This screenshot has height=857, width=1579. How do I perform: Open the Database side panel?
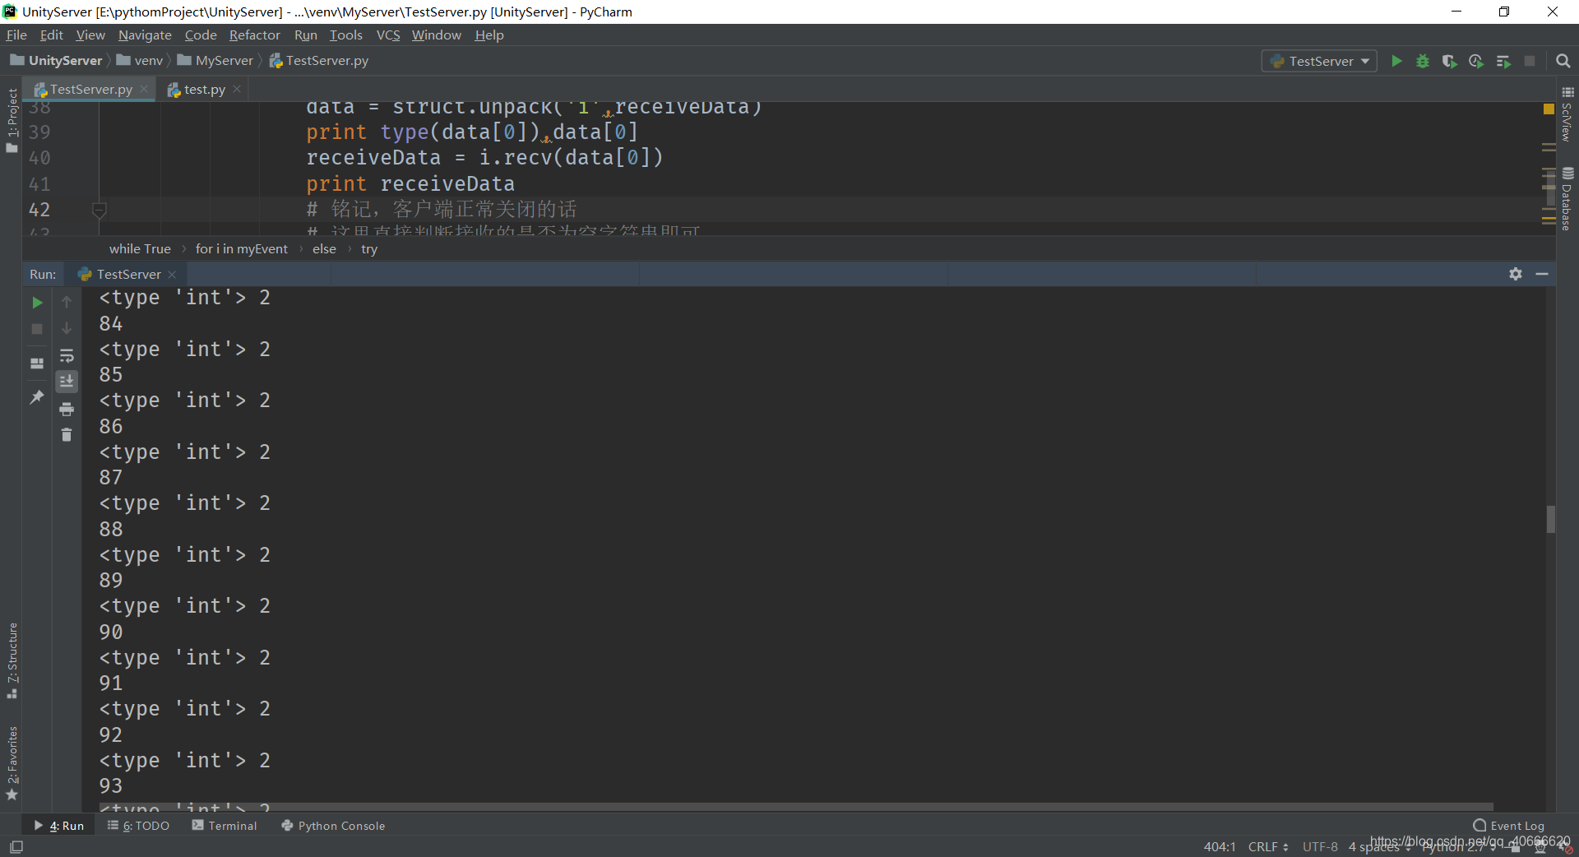1567,199
